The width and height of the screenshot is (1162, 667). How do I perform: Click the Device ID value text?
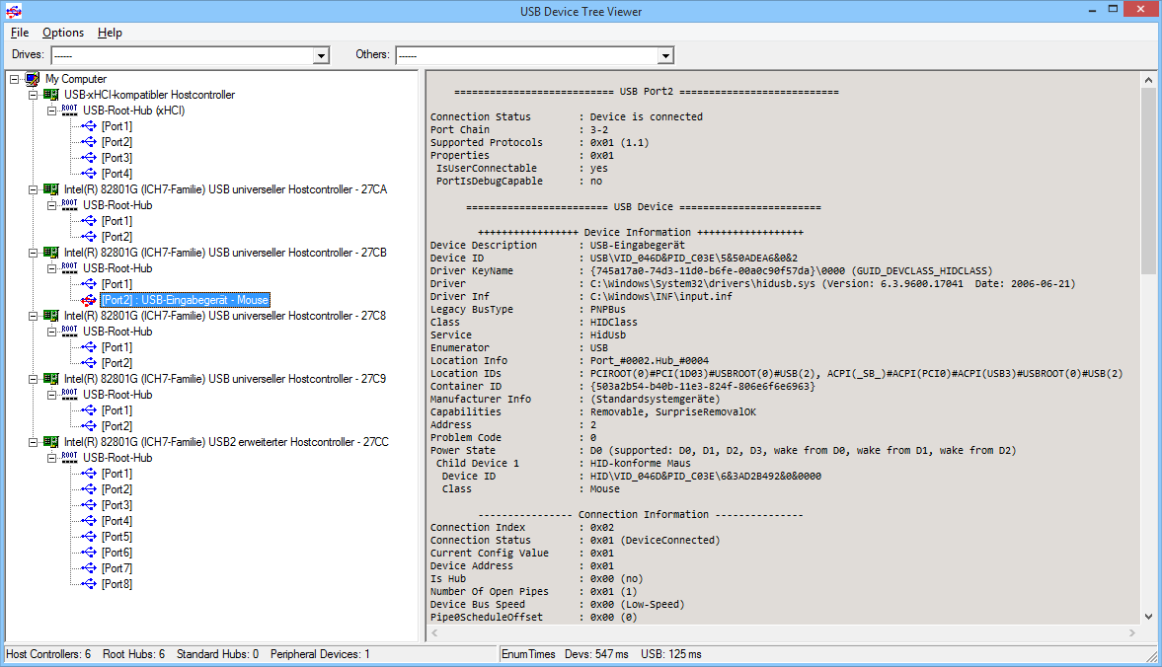(x=694, y=259)
